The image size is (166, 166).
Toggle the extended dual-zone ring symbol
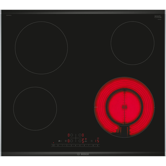coord(86,139)
